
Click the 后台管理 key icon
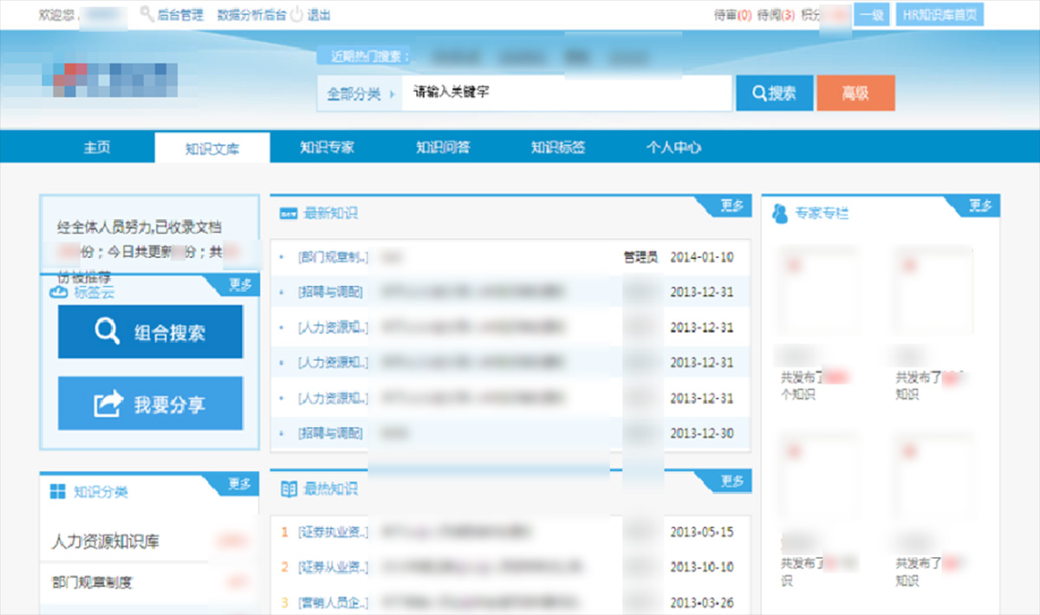coord(146,15)
